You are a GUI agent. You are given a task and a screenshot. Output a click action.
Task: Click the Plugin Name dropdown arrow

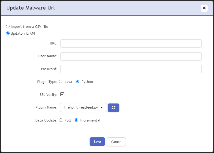tap(102, 108)
